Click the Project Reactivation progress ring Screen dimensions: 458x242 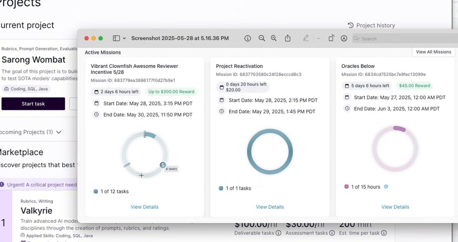coord(270,152)
